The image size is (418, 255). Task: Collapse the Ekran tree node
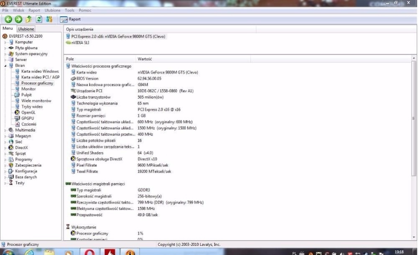[5, 66]
